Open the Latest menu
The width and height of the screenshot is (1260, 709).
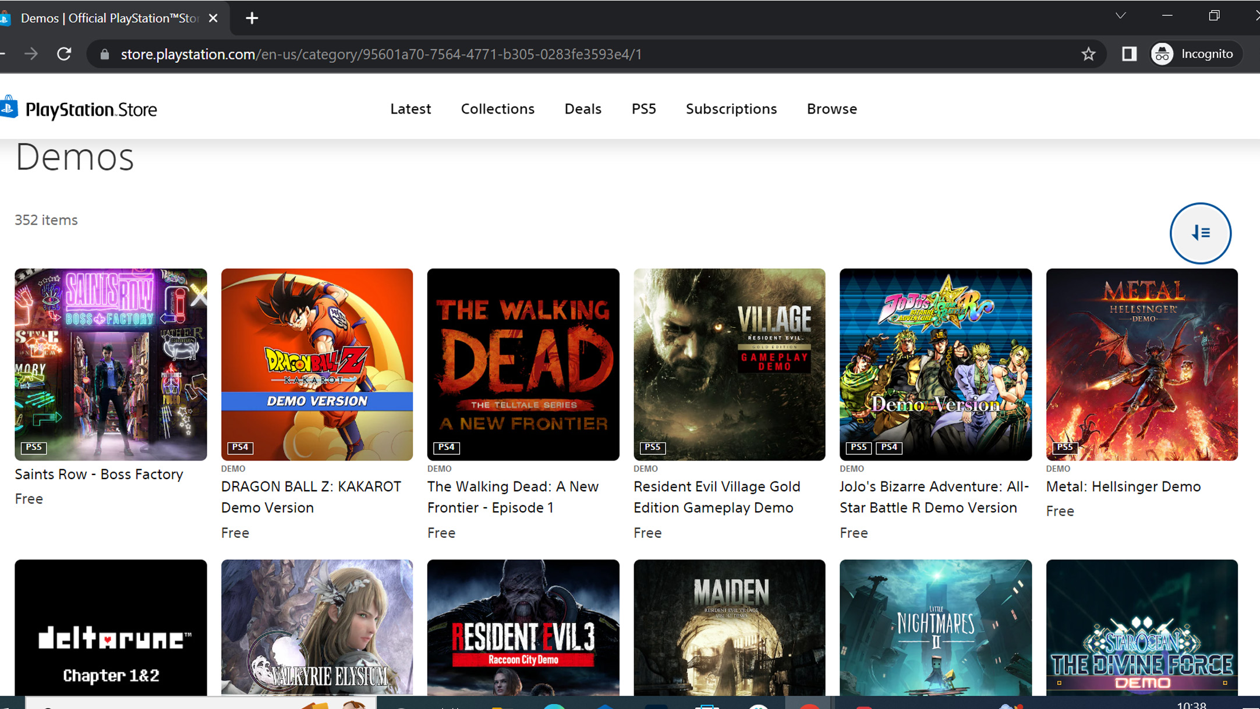(x=410, y=109)
